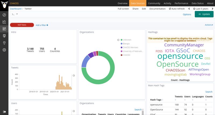Step time range backward with left chevron
This screenshot has height=115, width=215.
pos(189,9)
